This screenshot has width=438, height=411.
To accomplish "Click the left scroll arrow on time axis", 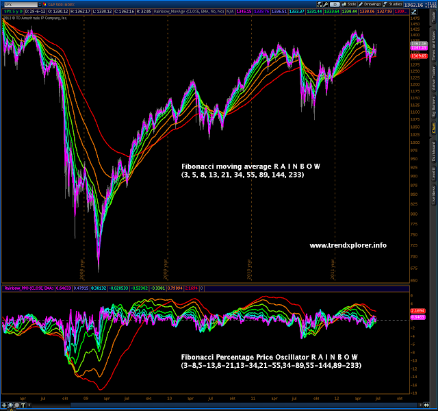I will pyautogui.click(x=29, y=405).
